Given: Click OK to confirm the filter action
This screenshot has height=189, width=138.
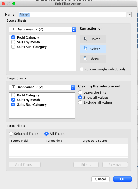Looking at the screenshot, I should pos(123,179).
